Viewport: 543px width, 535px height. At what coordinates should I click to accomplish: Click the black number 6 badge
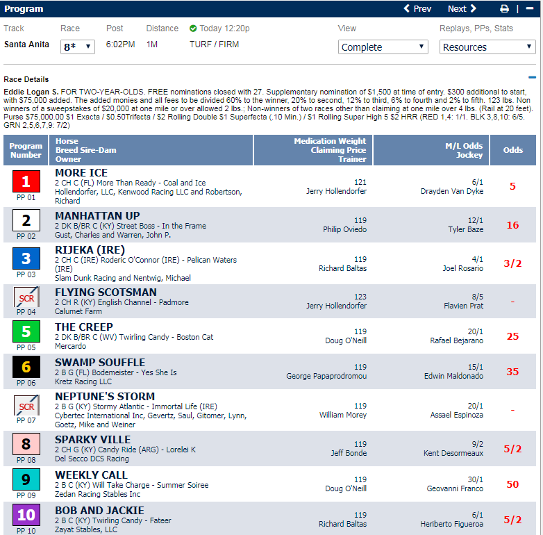26,368
